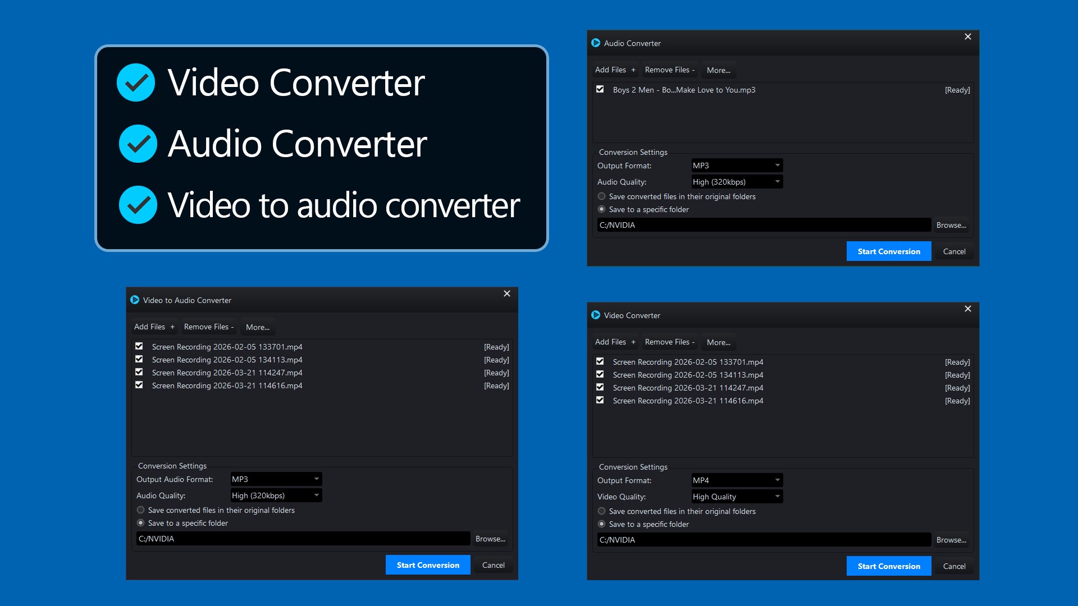Viewport: 1078px width, 606px height.
Task: Close the Video Converter window
Action: click(968, 309)
